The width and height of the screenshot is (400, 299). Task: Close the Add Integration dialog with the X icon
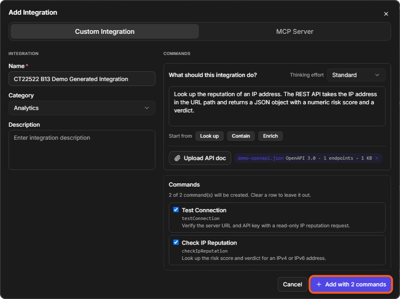click(x=386, y=14)
